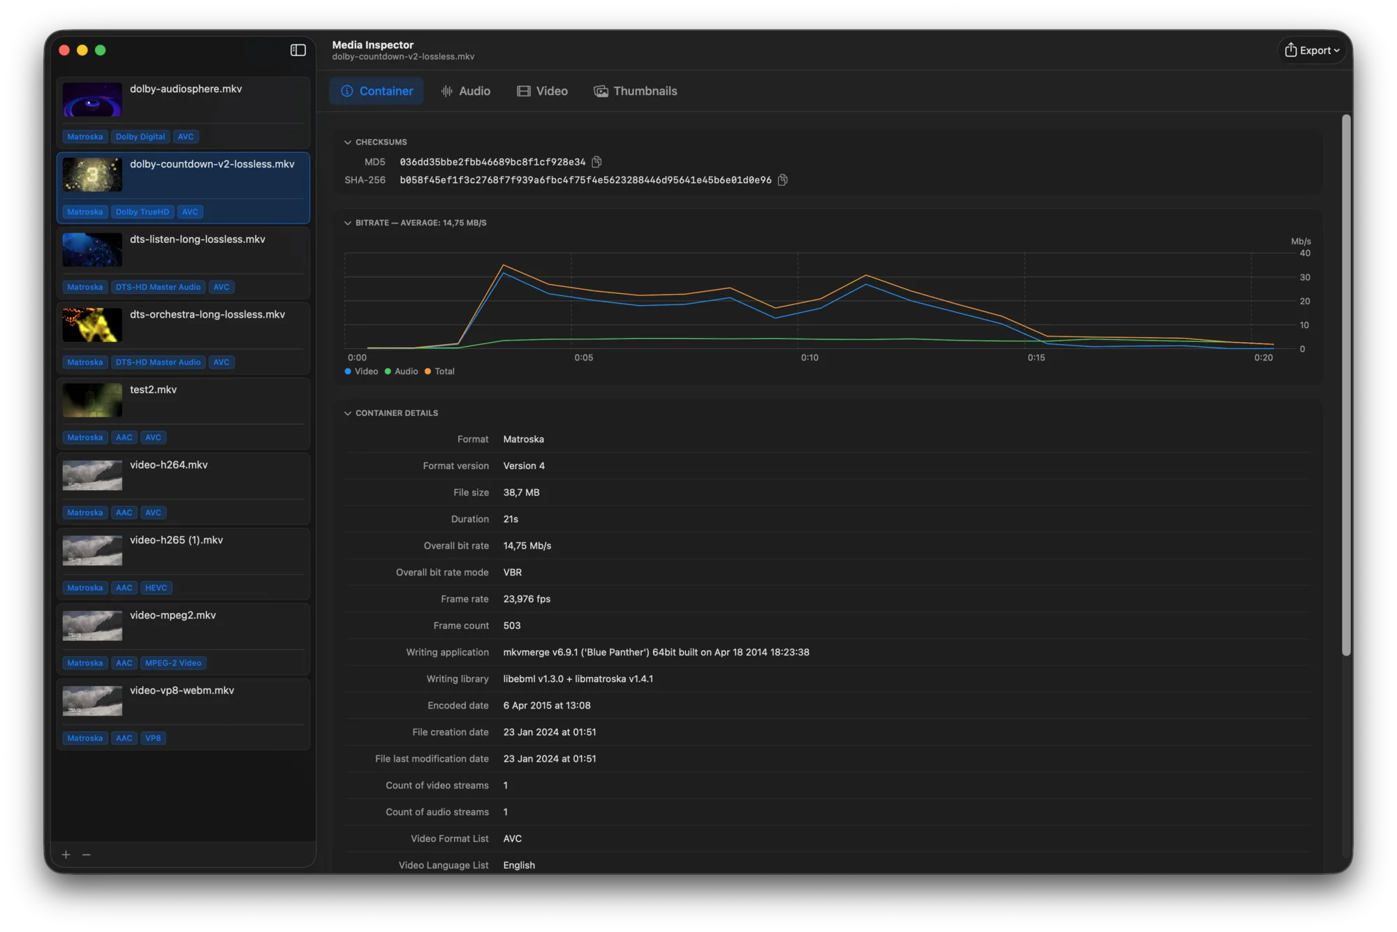1397x932 pixels.
Task: Click the File size value 38,7 MB
Action: click(521, 492)
